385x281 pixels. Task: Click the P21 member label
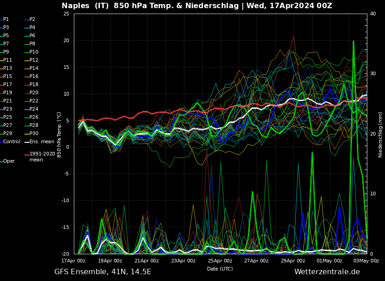(x=6, y=101)
